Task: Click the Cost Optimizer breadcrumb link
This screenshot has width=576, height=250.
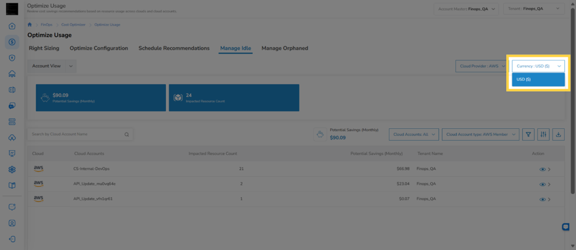Action: click(73, 25)
